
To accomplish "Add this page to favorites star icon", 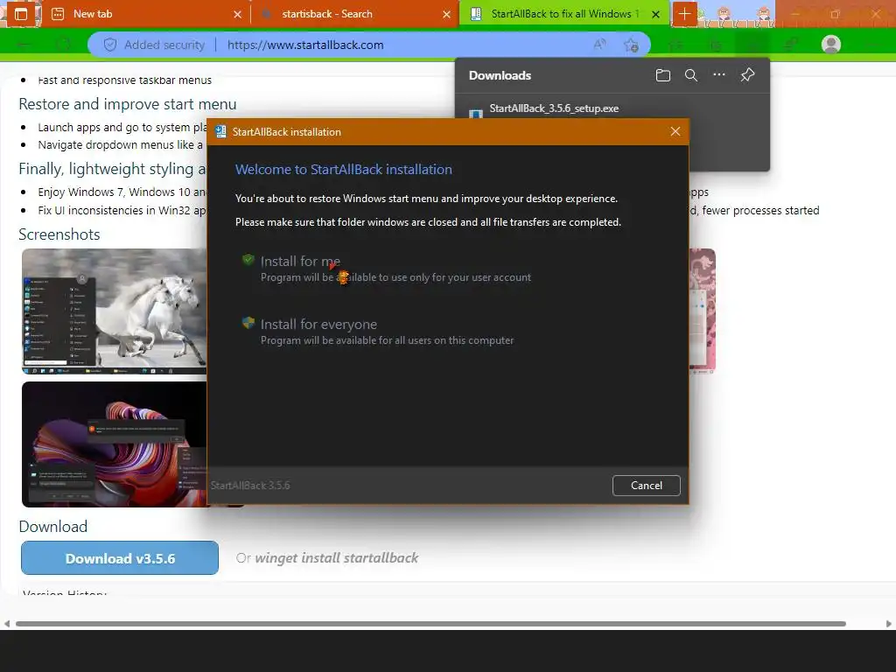I will pos(631,45).
